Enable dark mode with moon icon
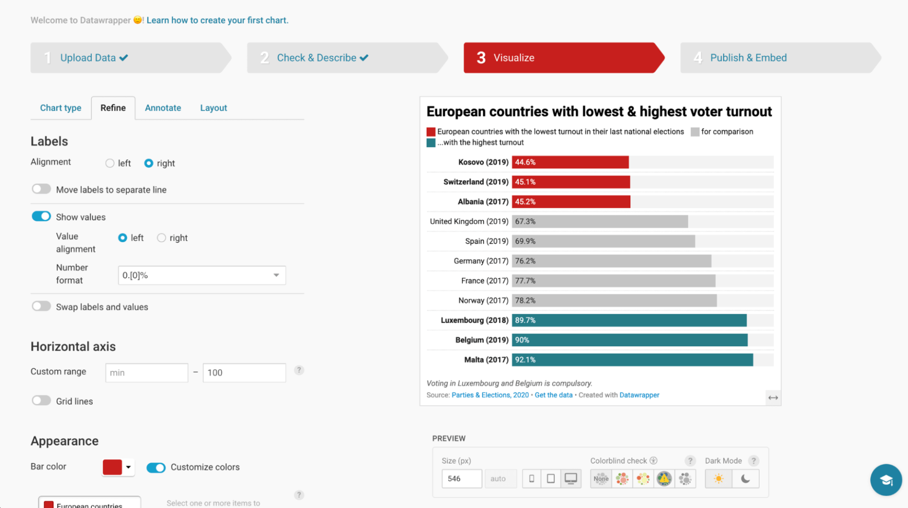The width and height of the screenshot is (908, 508). tap(745, 479)
